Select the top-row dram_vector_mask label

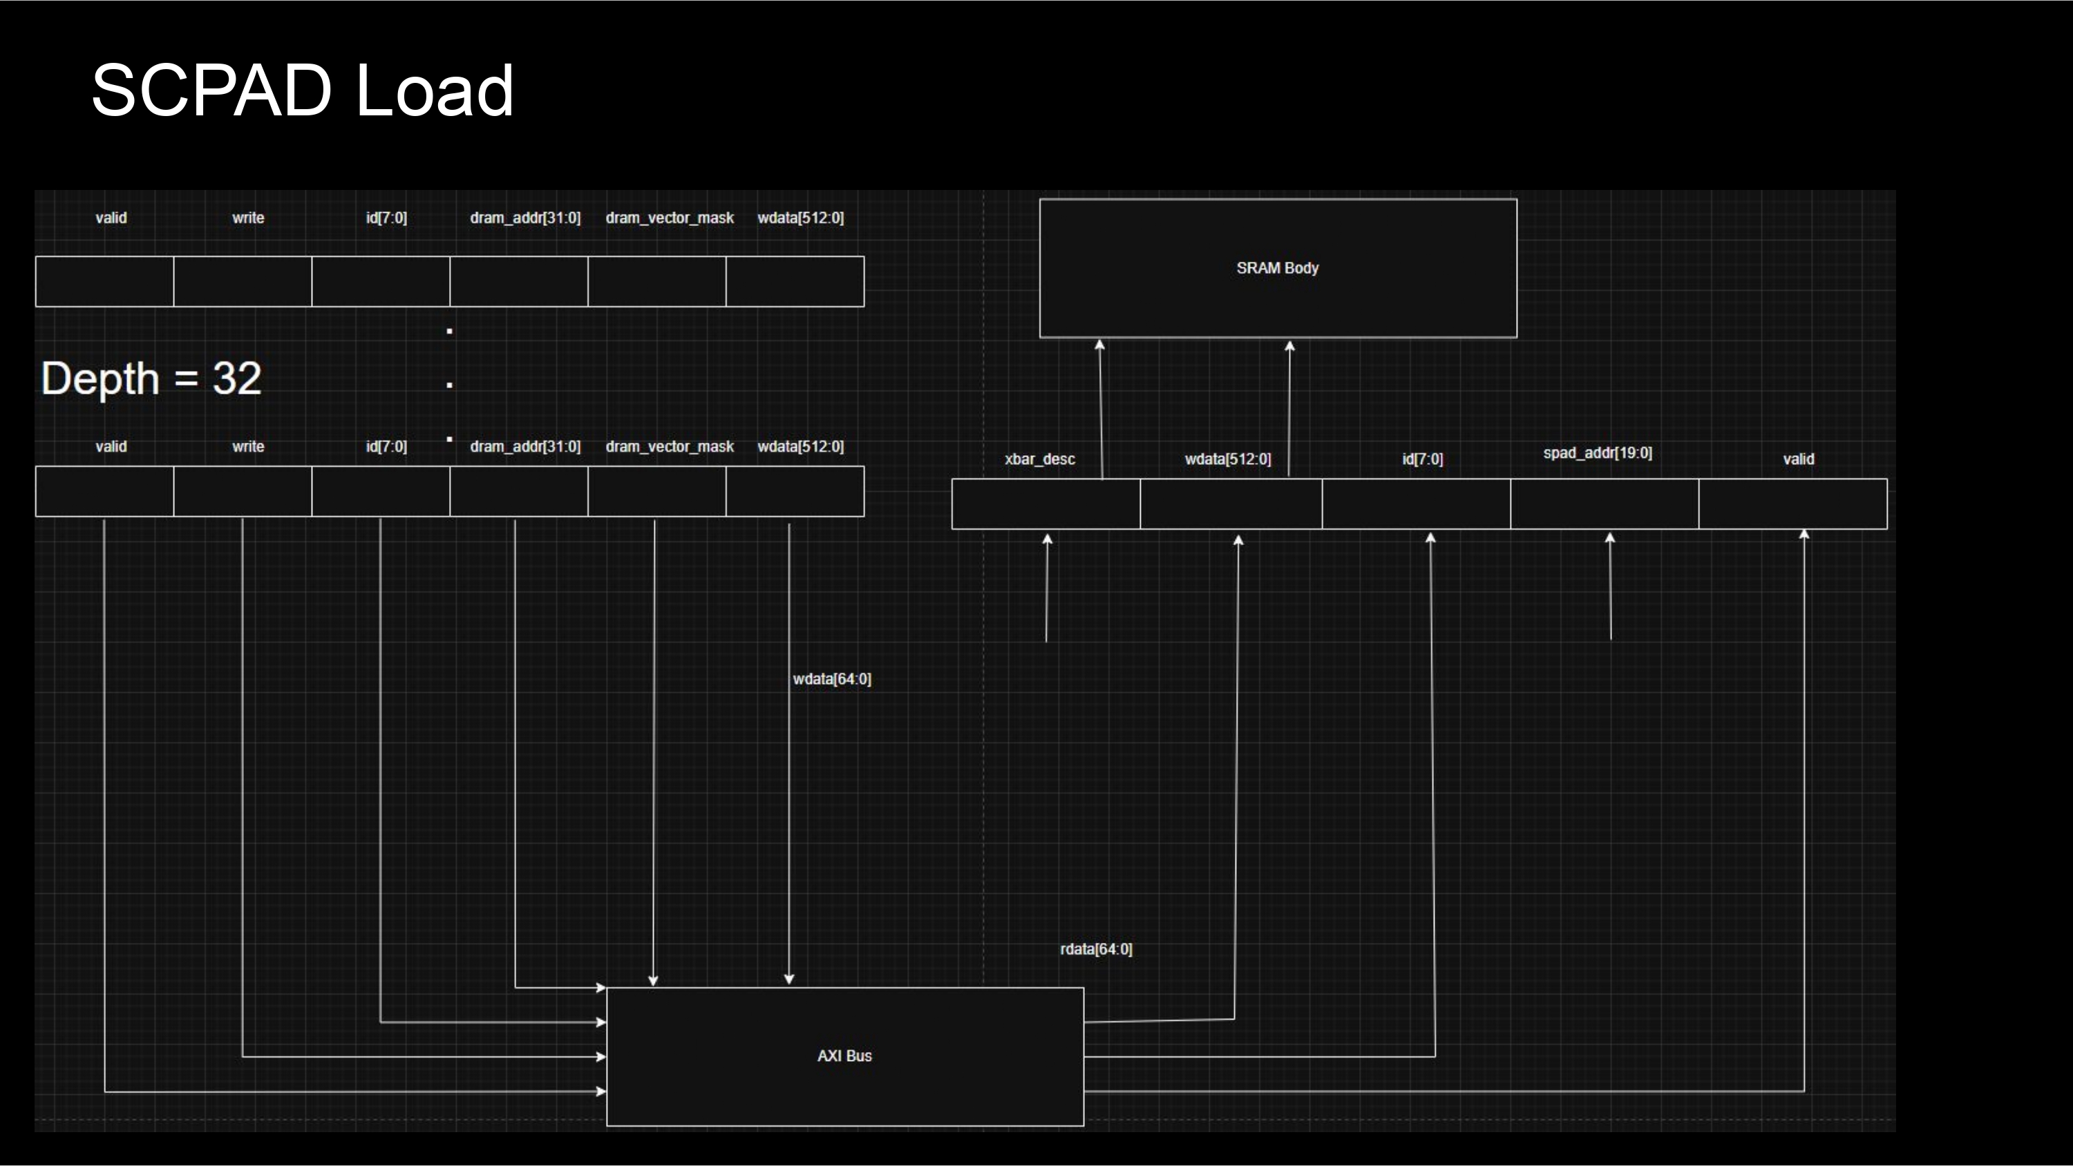click(669, 218)
